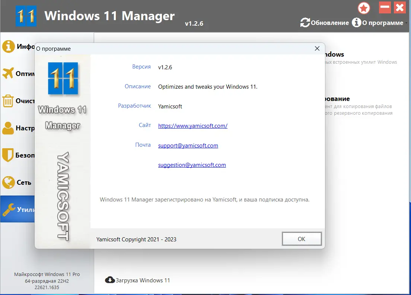The width and height of the screenshot is (411, 295).
Task: Close the О программе dialog with X
Action: click(317, 48)
